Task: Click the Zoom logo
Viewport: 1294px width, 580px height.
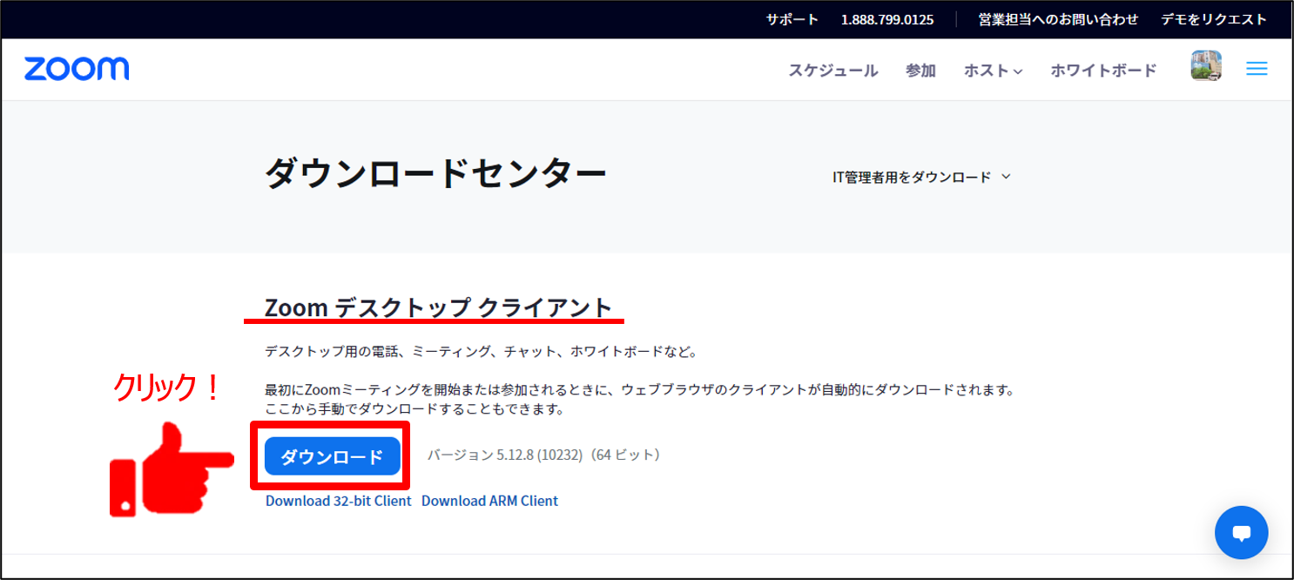Action: (x=77, y=69)
